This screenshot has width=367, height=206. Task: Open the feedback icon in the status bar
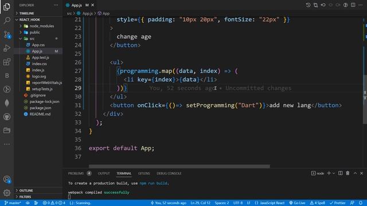click(x=352, y=203)
